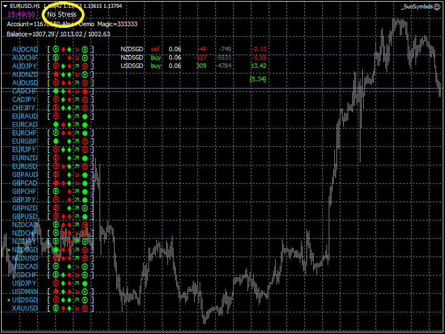Click the 'No Stress' status text
The height and width of the screenshot is (334, 445).
62,14
